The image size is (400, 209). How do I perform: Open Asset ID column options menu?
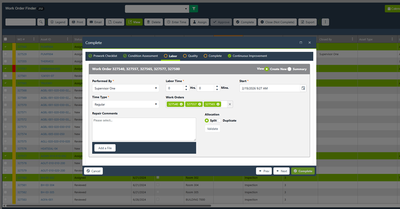[x=67, y=39]
